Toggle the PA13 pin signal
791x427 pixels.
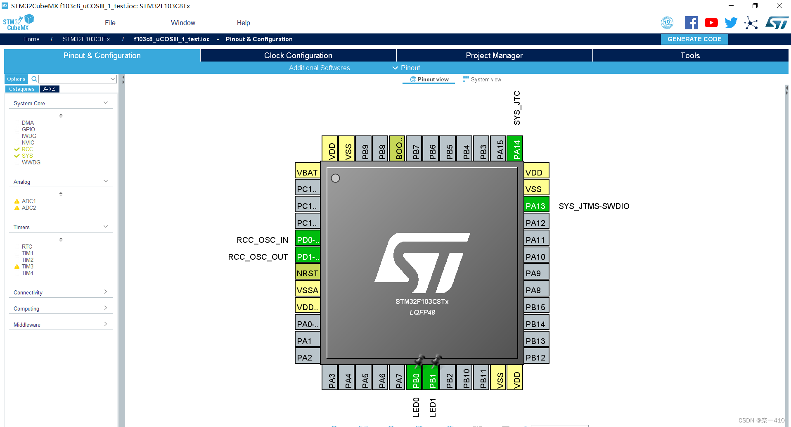[536, 205]
